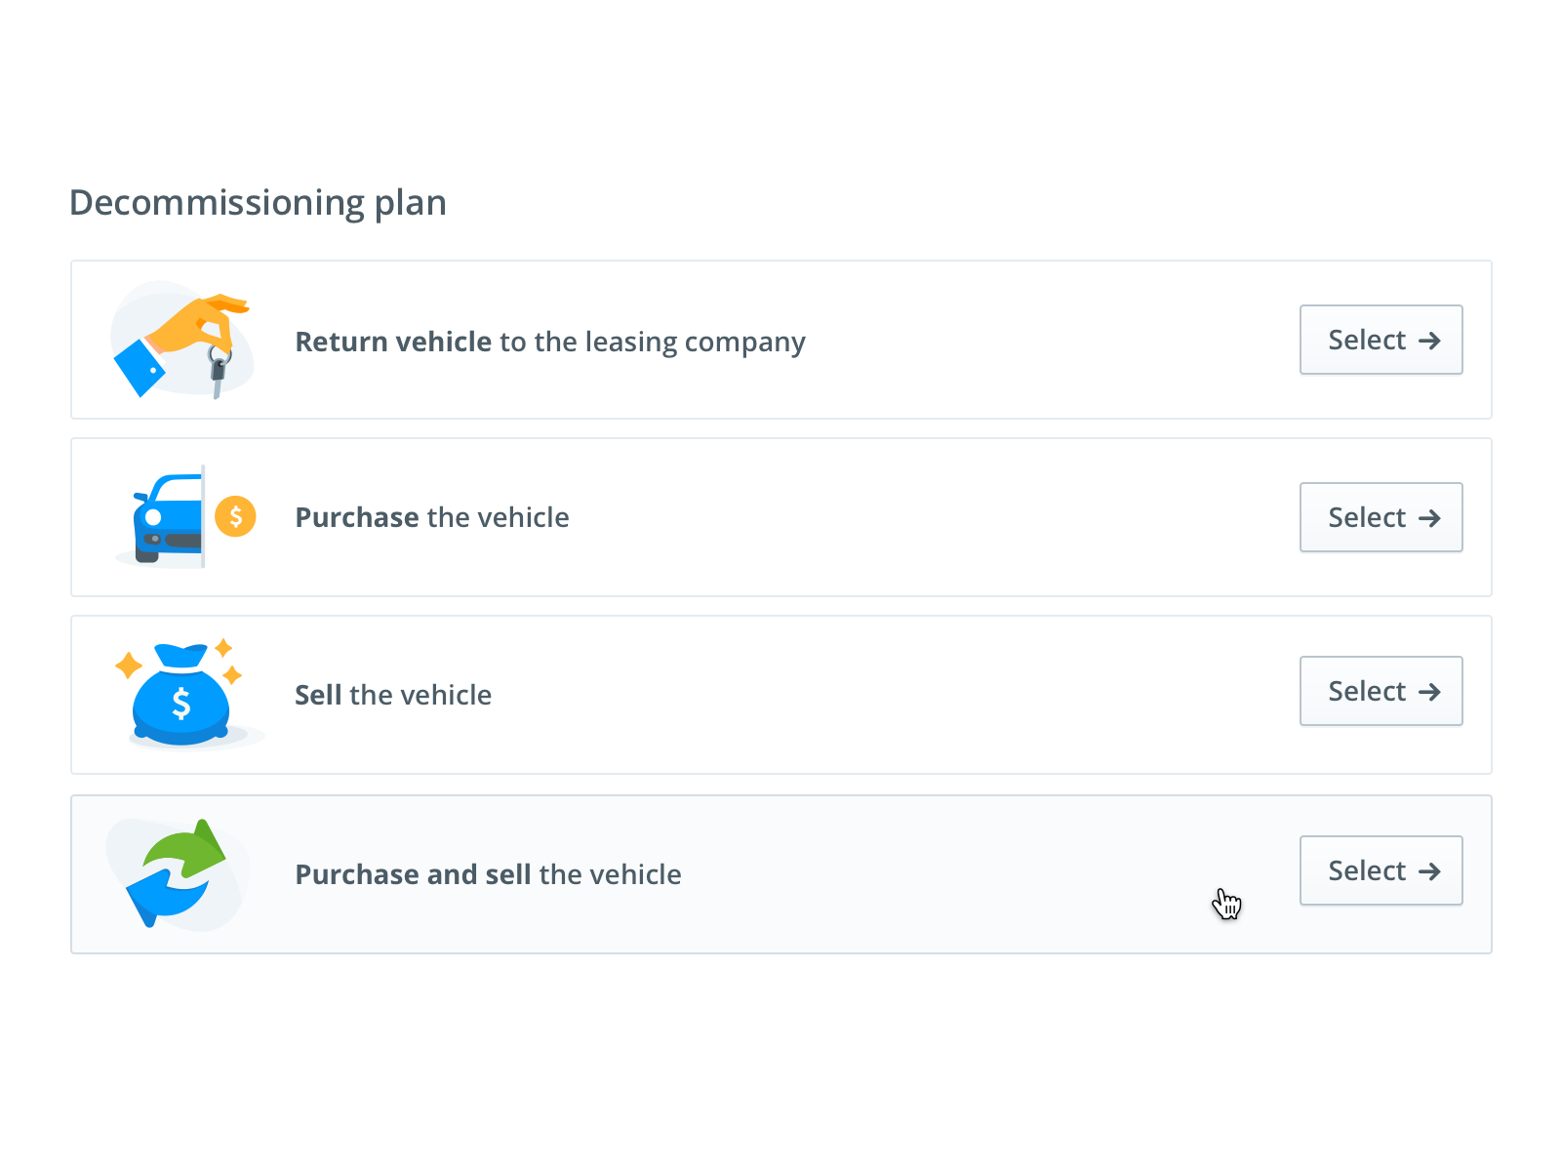The width and height of the screenshot is (1561, 1171).
Task: Select the Sell the vehicle option
Action: (1381, 691)
